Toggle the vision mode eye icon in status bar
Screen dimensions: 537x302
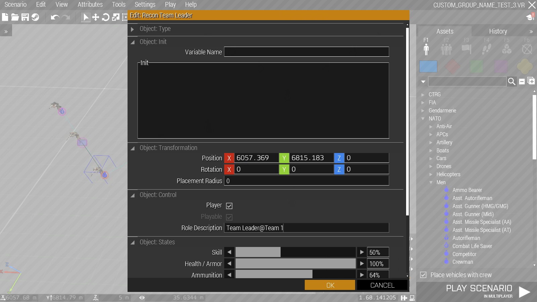tap(142, 298)
